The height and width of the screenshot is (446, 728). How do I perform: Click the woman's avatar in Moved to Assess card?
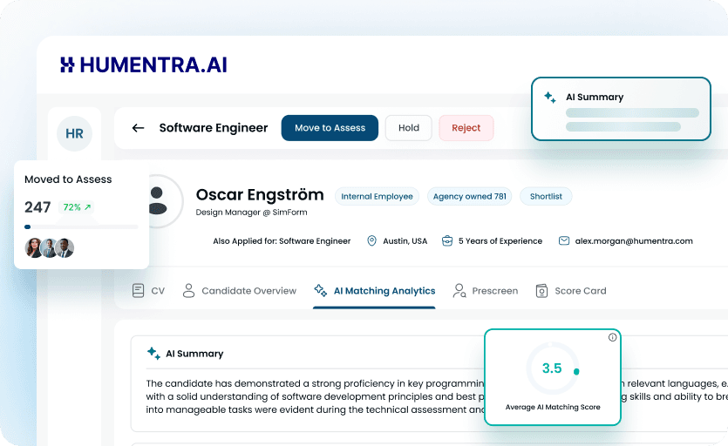(34, 248)
